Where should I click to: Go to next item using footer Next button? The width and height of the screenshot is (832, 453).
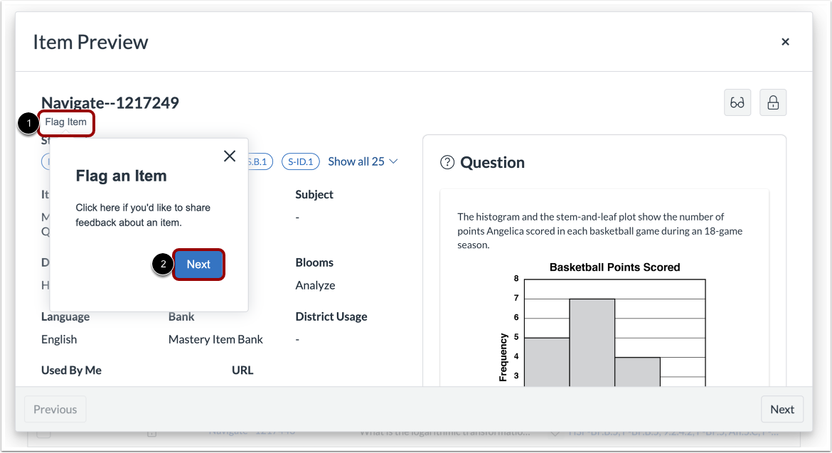(782, 409)
